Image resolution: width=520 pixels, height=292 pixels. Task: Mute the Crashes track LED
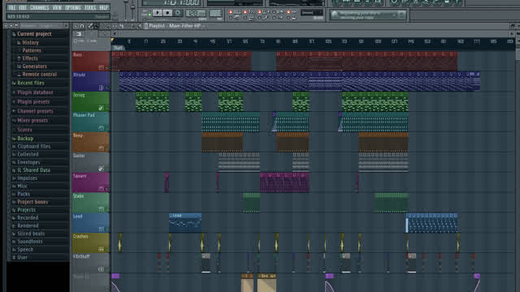click(106, 250)
